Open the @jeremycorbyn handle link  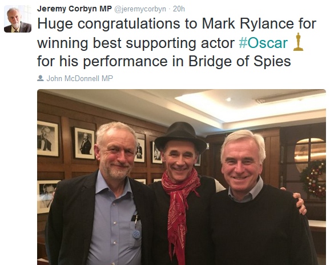point(140,9)
